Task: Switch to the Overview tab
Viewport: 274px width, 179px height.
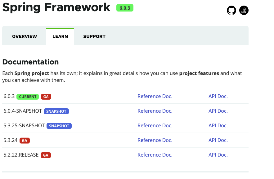Action: click(x=25, y=36)
